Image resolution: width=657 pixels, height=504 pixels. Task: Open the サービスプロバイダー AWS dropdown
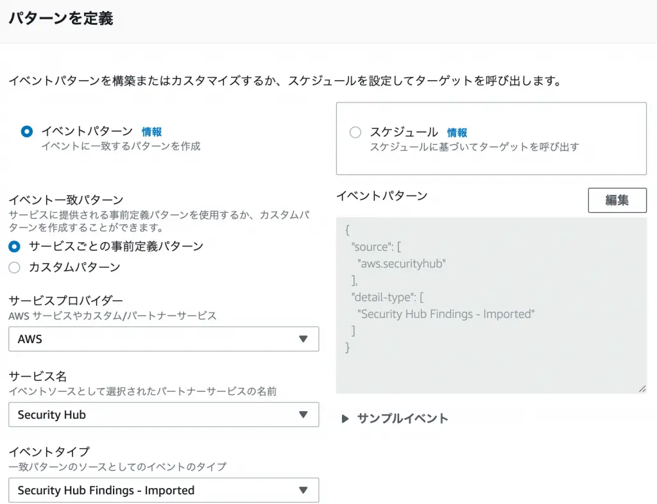164,339
